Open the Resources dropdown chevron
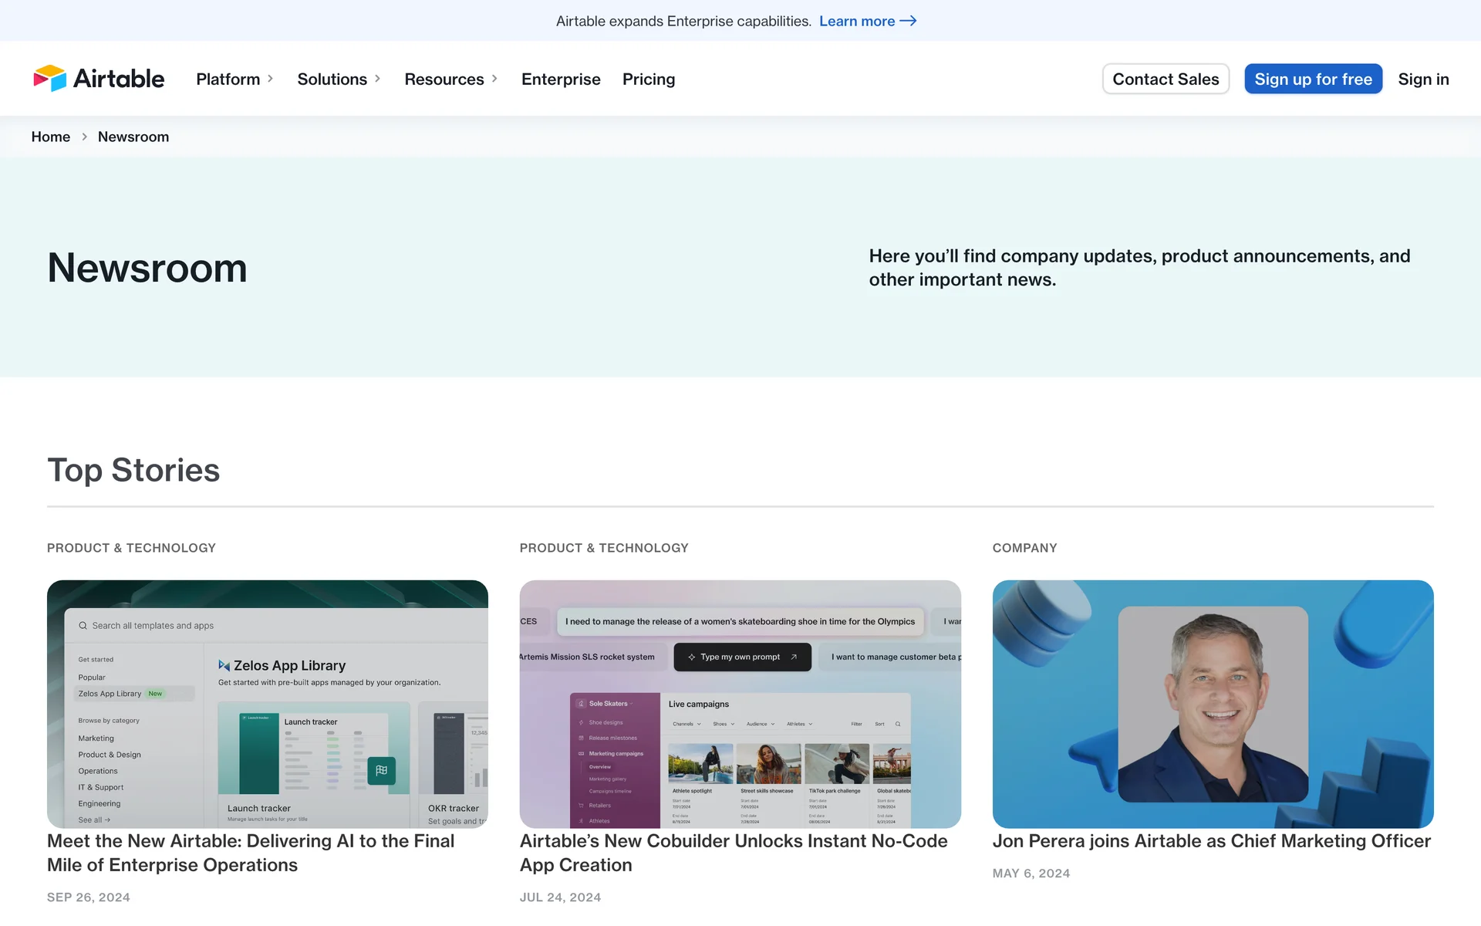The image size is (1481, 926). 494,79
